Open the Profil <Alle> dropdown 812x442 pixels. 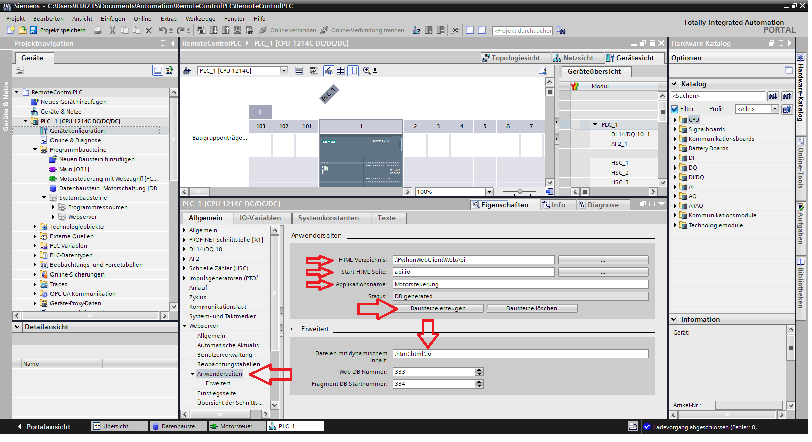click(x=775, y=109)
